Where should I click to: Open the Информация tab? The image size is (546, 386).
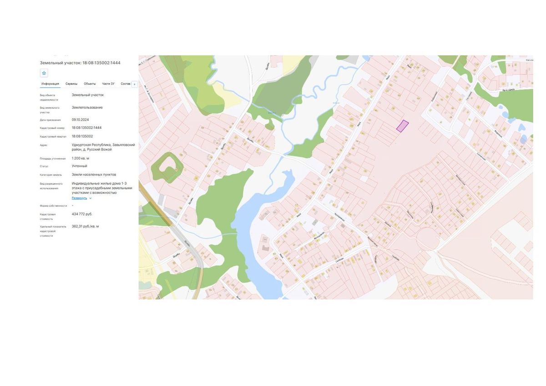pos(50,84)
